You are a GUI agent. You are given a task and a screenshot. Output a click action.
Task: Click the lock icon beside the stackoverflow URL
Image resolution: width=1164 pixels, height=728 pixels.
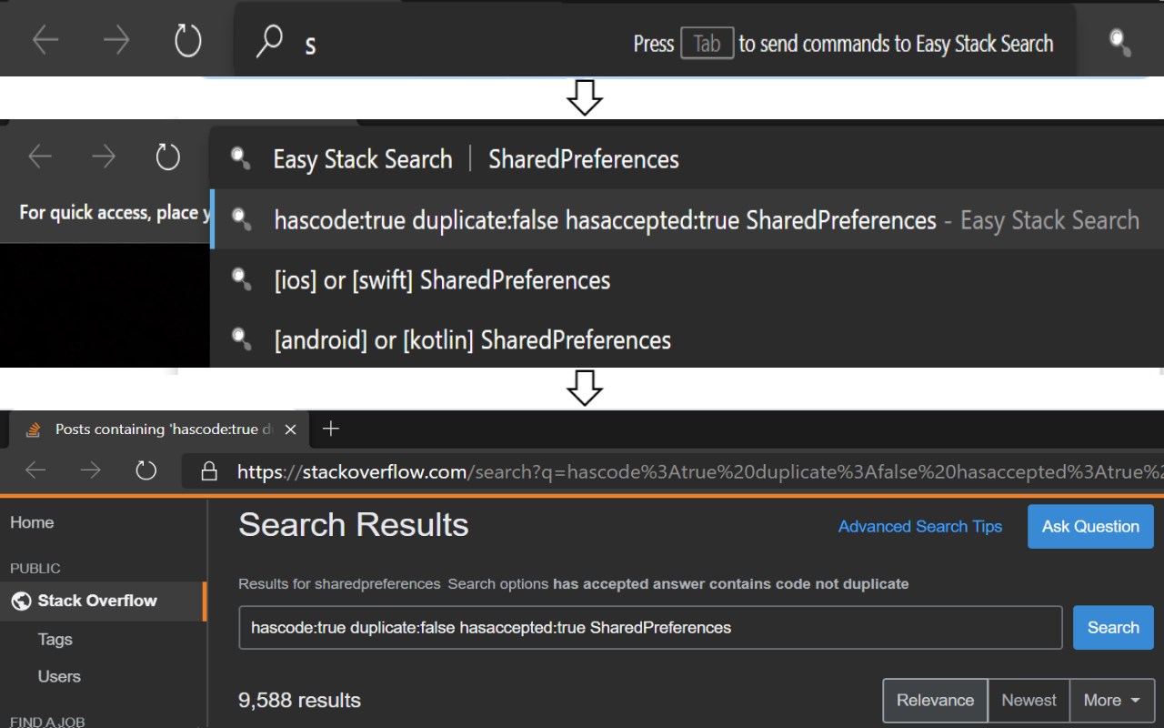pos(209,471)
